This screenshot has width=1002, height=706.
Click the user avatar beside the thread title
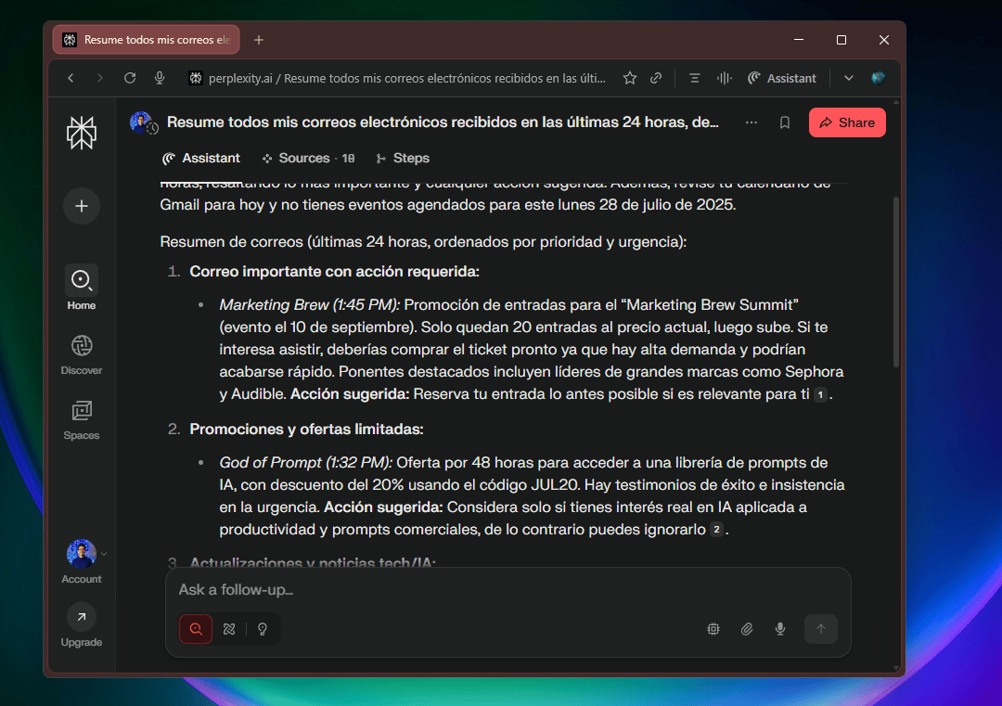[x=142, y=122]
